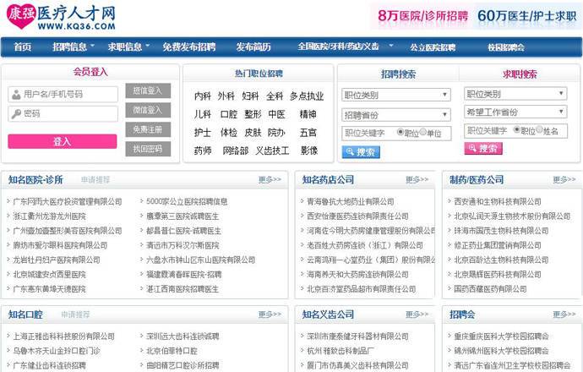This screenshot has height=372, width=583.
Task: Open 更多>> beside 知名药店公司
Action: (417, 179)
